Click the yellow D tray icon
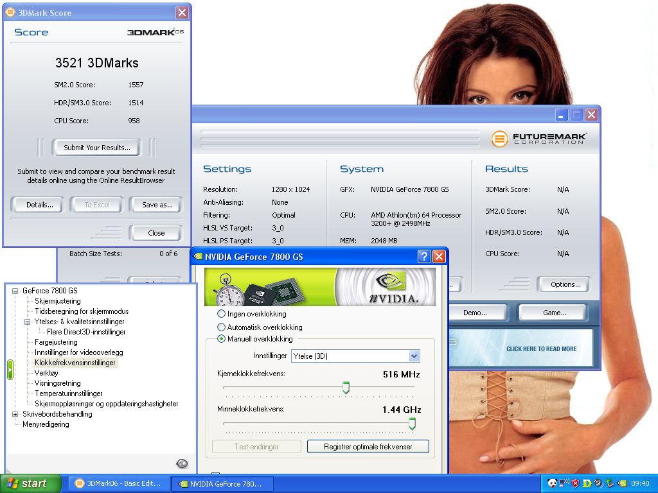This screenshot has width=658, height=493. pyautogui.click(x=587, y=483)
